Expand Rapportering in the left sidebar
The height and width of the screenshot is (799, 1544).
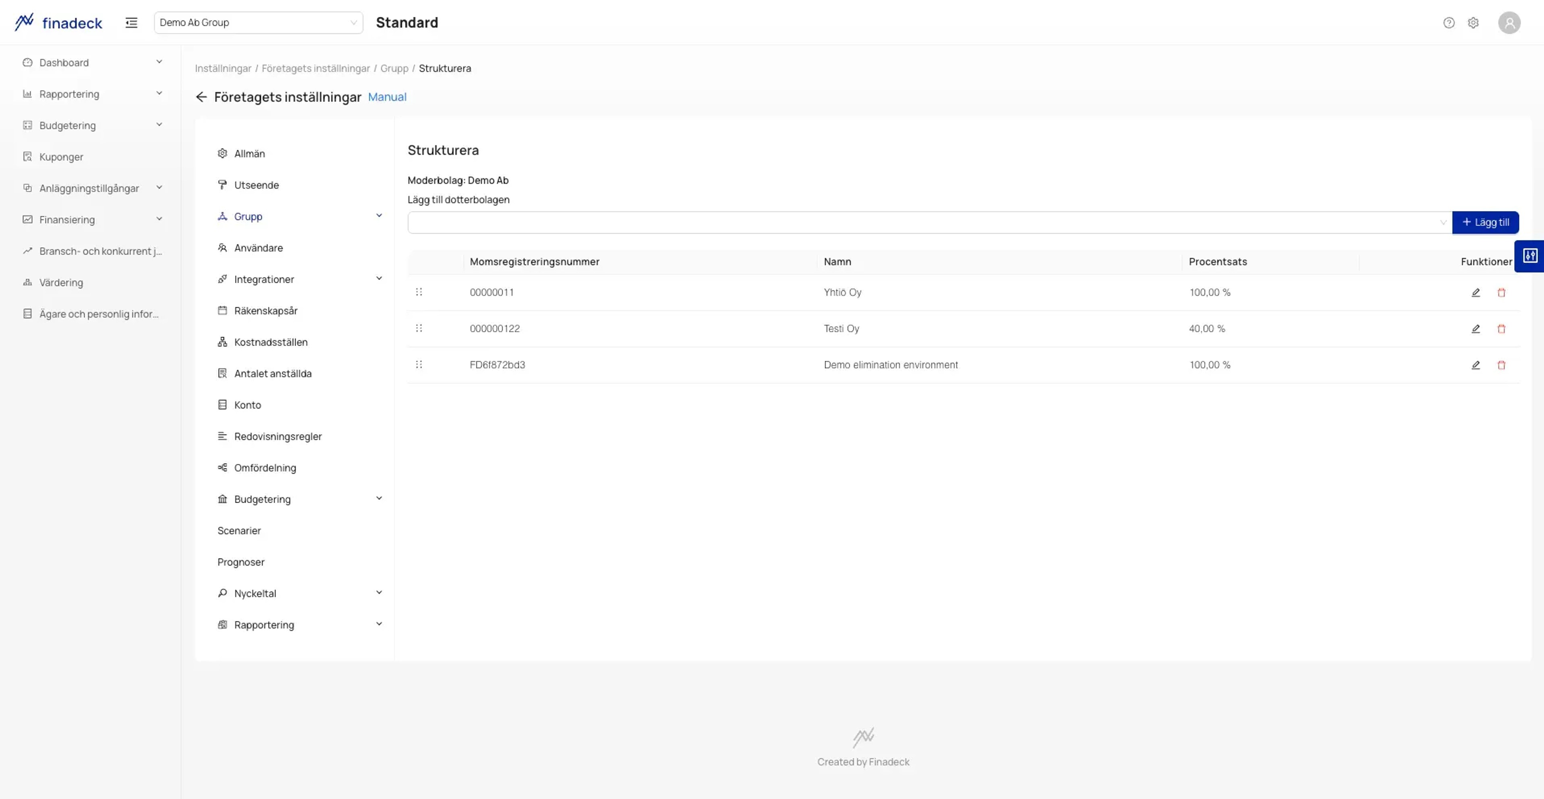[x=92, y=94]
